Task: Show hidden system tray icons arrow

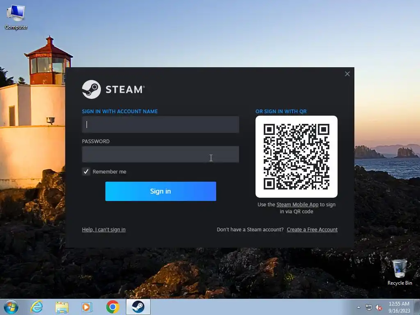Action: coord(358,308)
